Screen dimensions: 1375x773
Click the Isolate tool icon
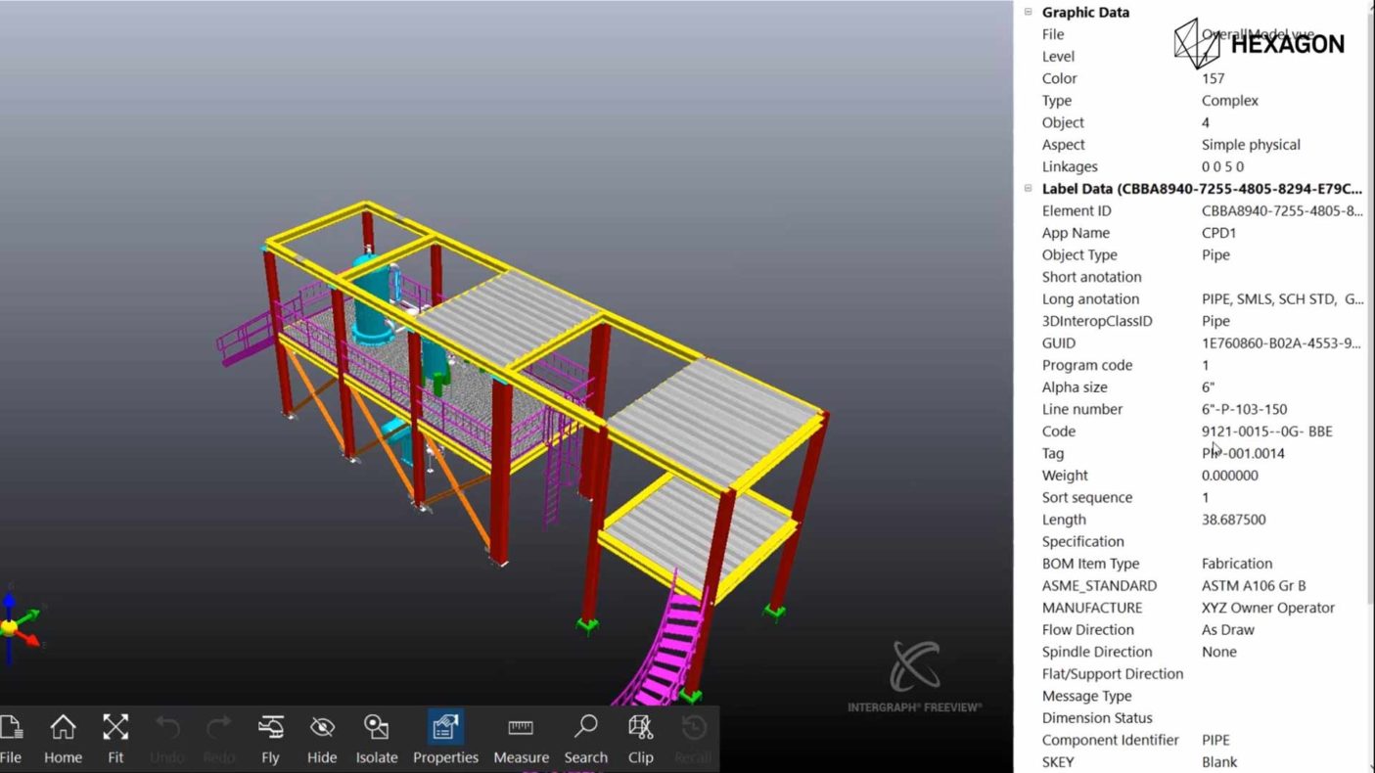pyautogui.click(x=376, y=729)
